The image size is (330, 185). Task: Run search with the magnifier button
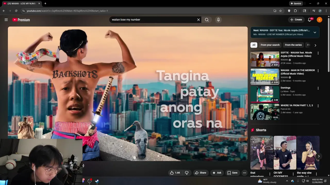[207, 20]
